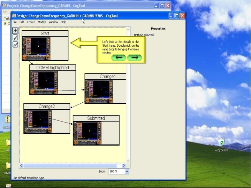This screenshot has height=188, width=251.
Task: Select the Submitted frame thumbnail
Action: (88, 133)
